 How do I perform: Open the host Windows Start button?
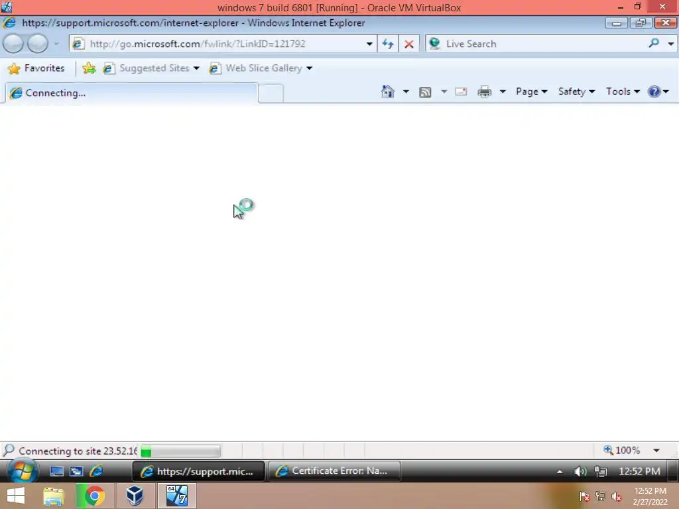(16, 496)
